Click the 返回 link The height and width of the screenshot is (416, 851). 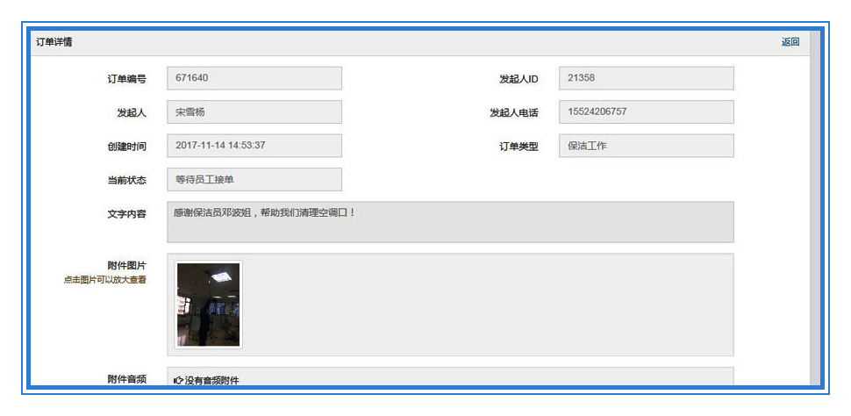(x=790, y=42)
